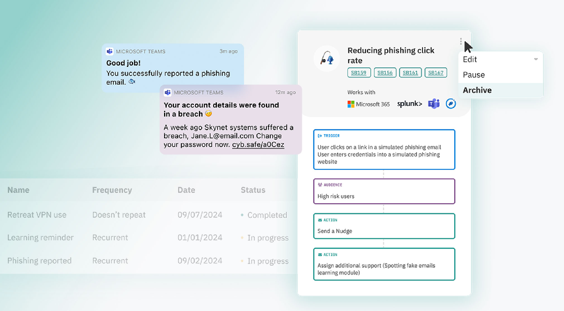
Task: Expand the dropdown arrow next to Edit
Action: point(536,59)
